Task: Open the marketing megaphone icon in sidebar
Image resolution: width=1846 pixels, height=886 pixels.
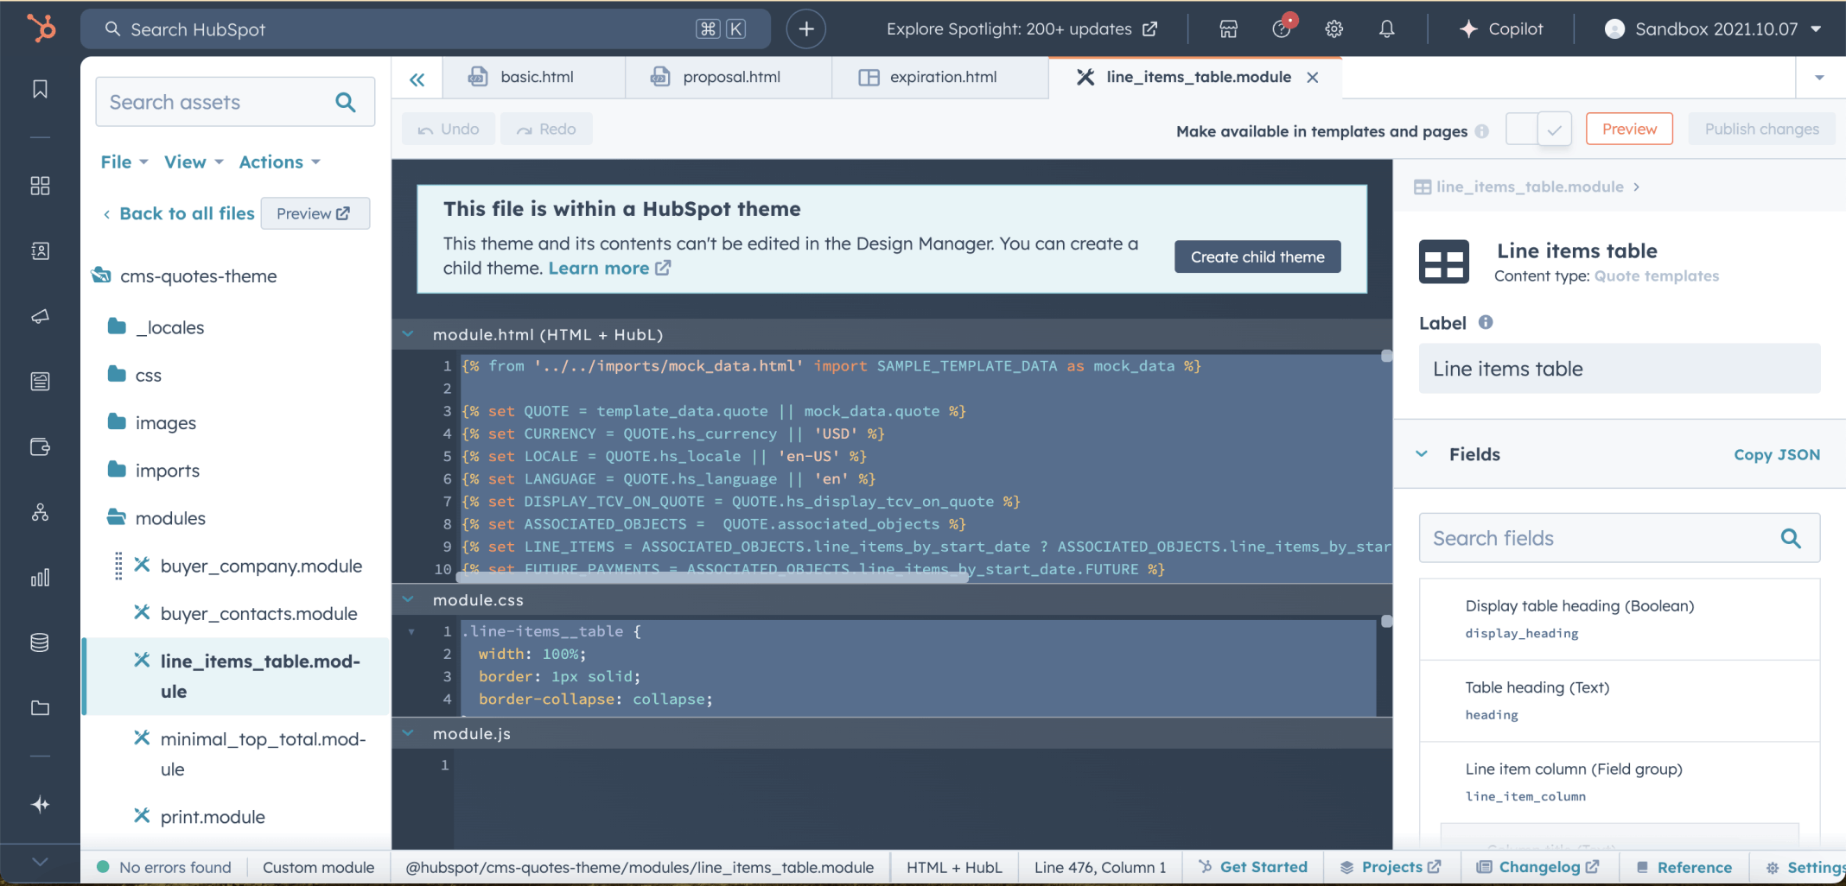Action: (40, 316)
